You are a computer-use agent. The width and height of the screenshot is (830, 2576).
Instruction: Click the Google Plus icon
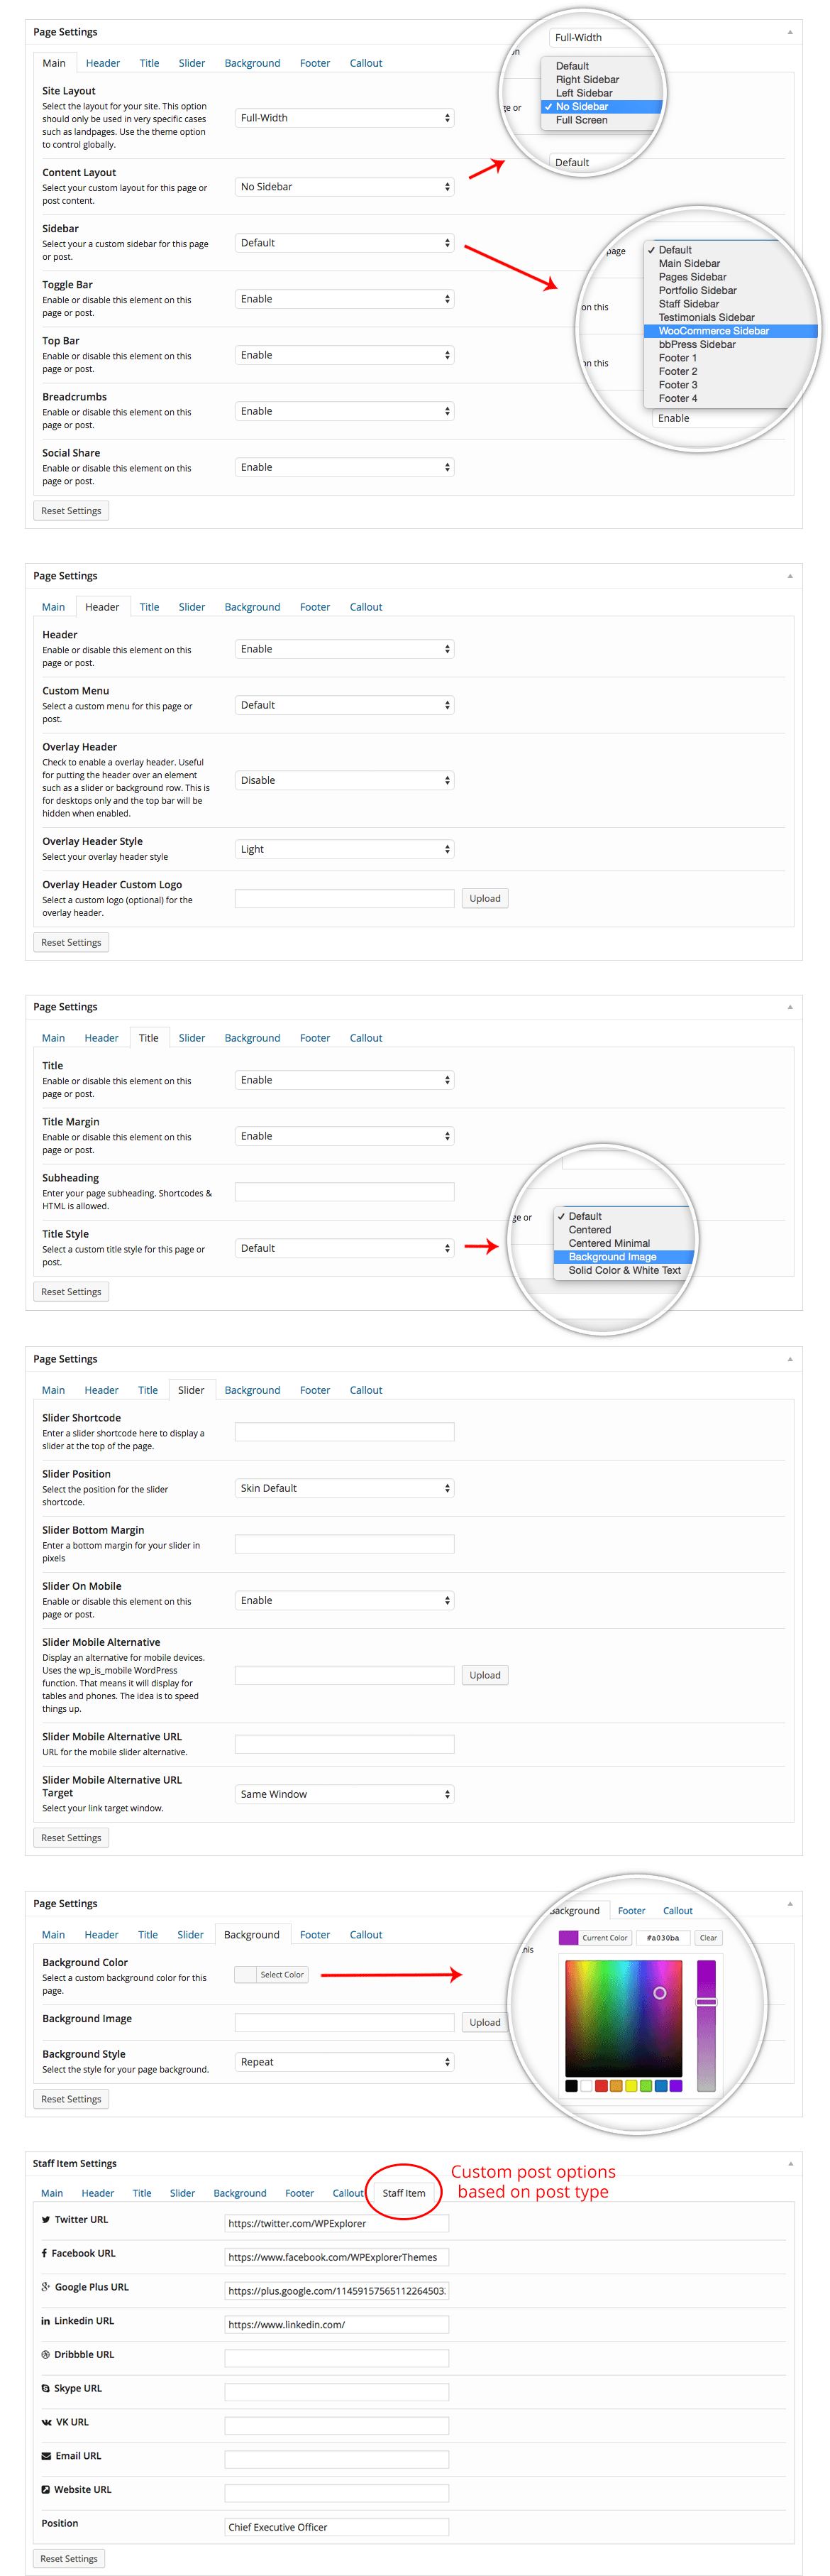[x=46, y=2287]
